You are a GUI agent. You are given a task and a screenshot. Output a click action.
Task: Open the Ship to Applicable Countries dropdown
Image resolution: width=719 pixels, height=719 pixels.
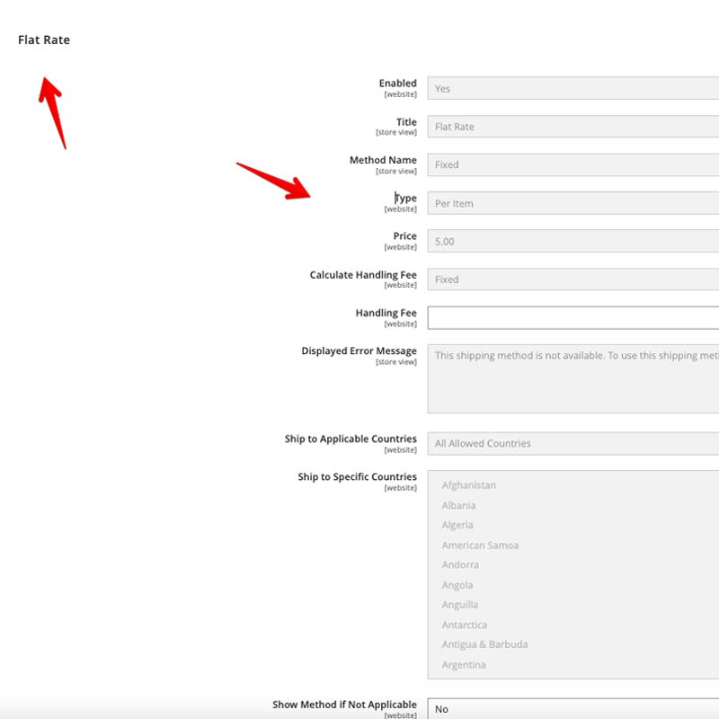573,443
